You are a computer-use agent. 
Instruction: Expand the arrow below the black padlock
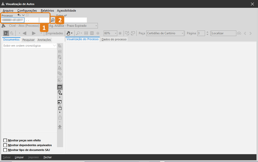pos(60,112)
